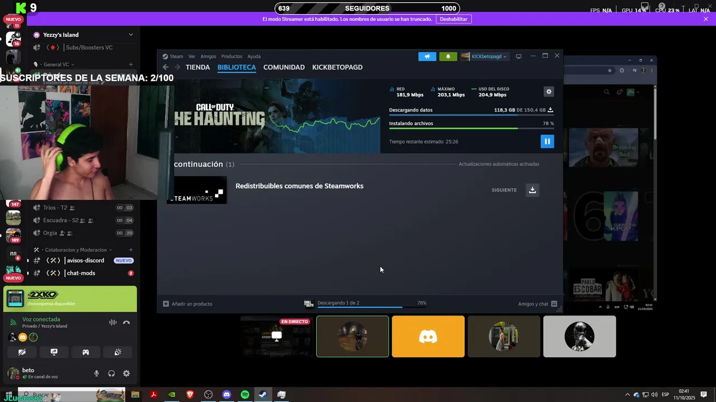Add channel to General VC category
Viewport: 716px width, 402px height.
coord(131,64)
